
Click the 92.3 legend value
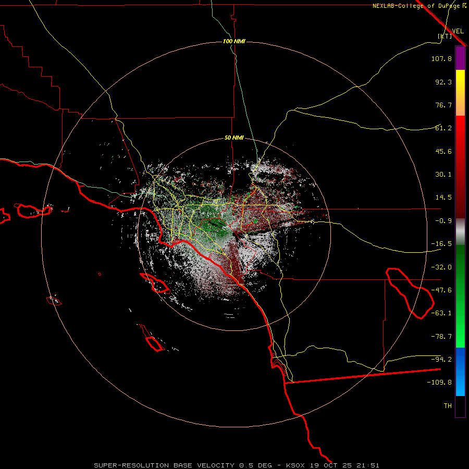[x=443, y=82]
